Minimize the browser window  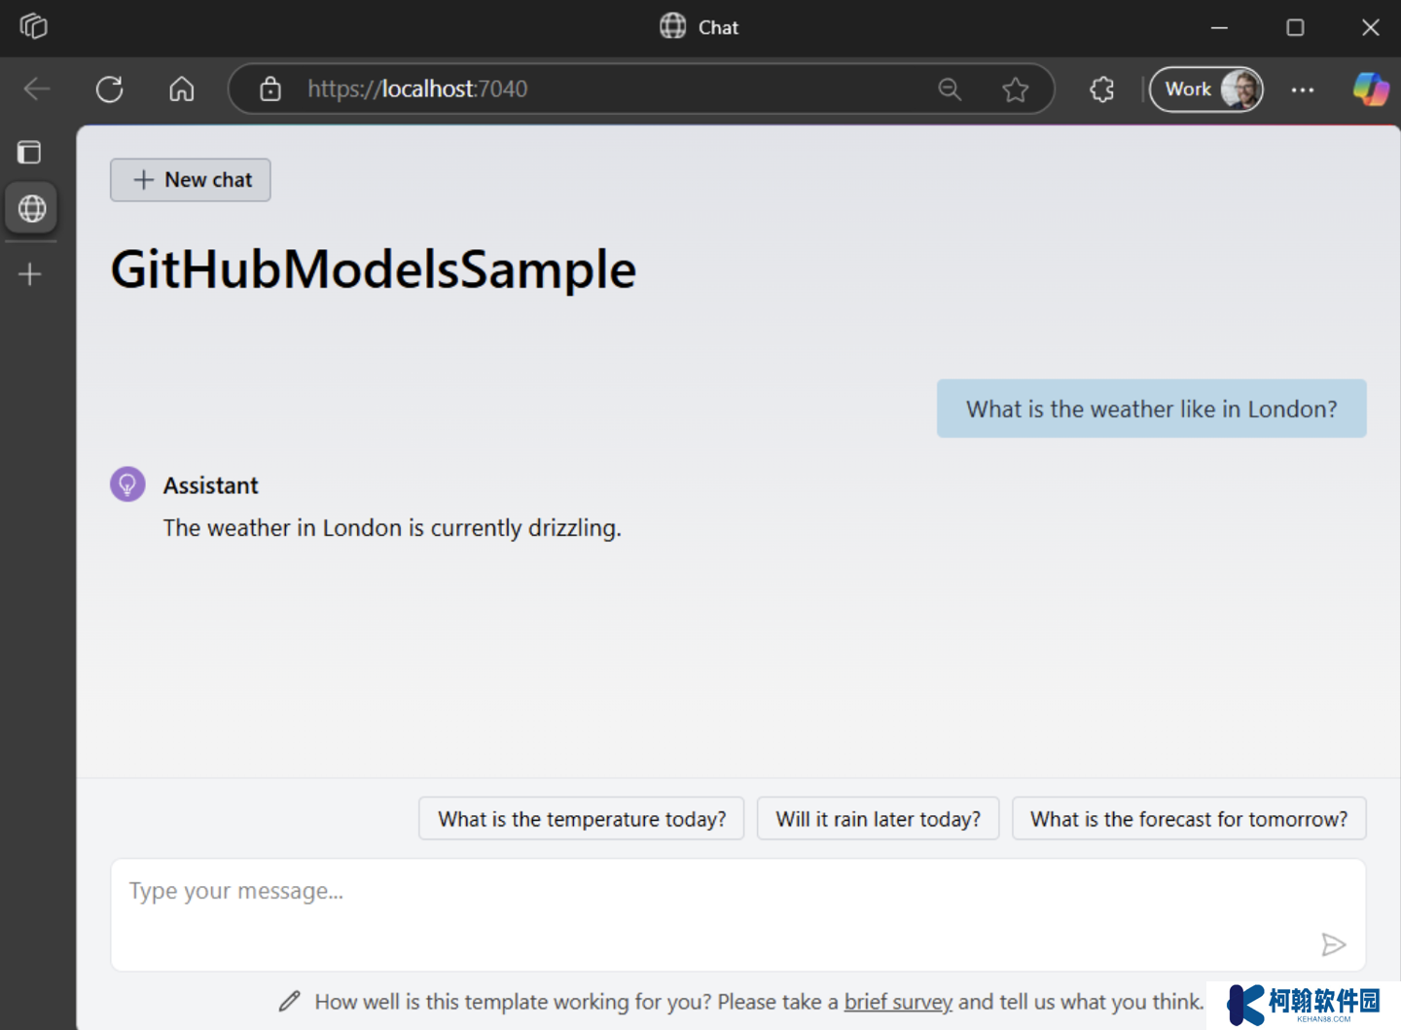pyautogui.click(x=1219, y=27)
